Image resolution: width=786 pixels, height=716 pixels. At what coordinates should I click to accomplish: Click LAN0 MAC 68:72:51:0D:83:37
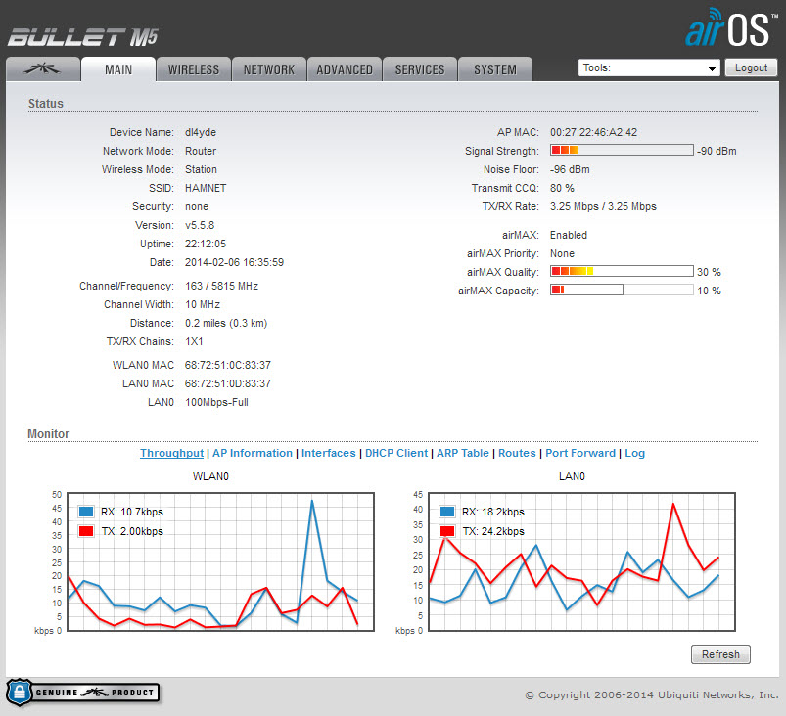228,383
